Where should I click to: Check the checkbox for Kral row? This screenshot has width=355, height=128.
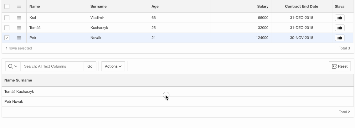pyautogui.click(x=7, y=18)
